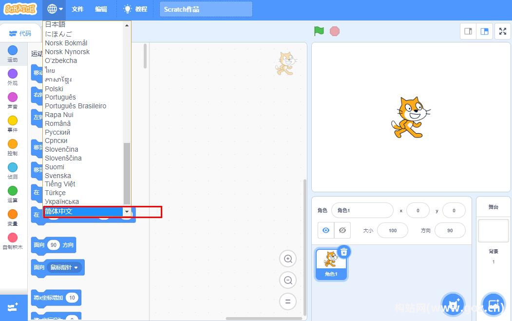Switch to small stage layout
This screenshot has height=321, width=512.
click(468, 31)
